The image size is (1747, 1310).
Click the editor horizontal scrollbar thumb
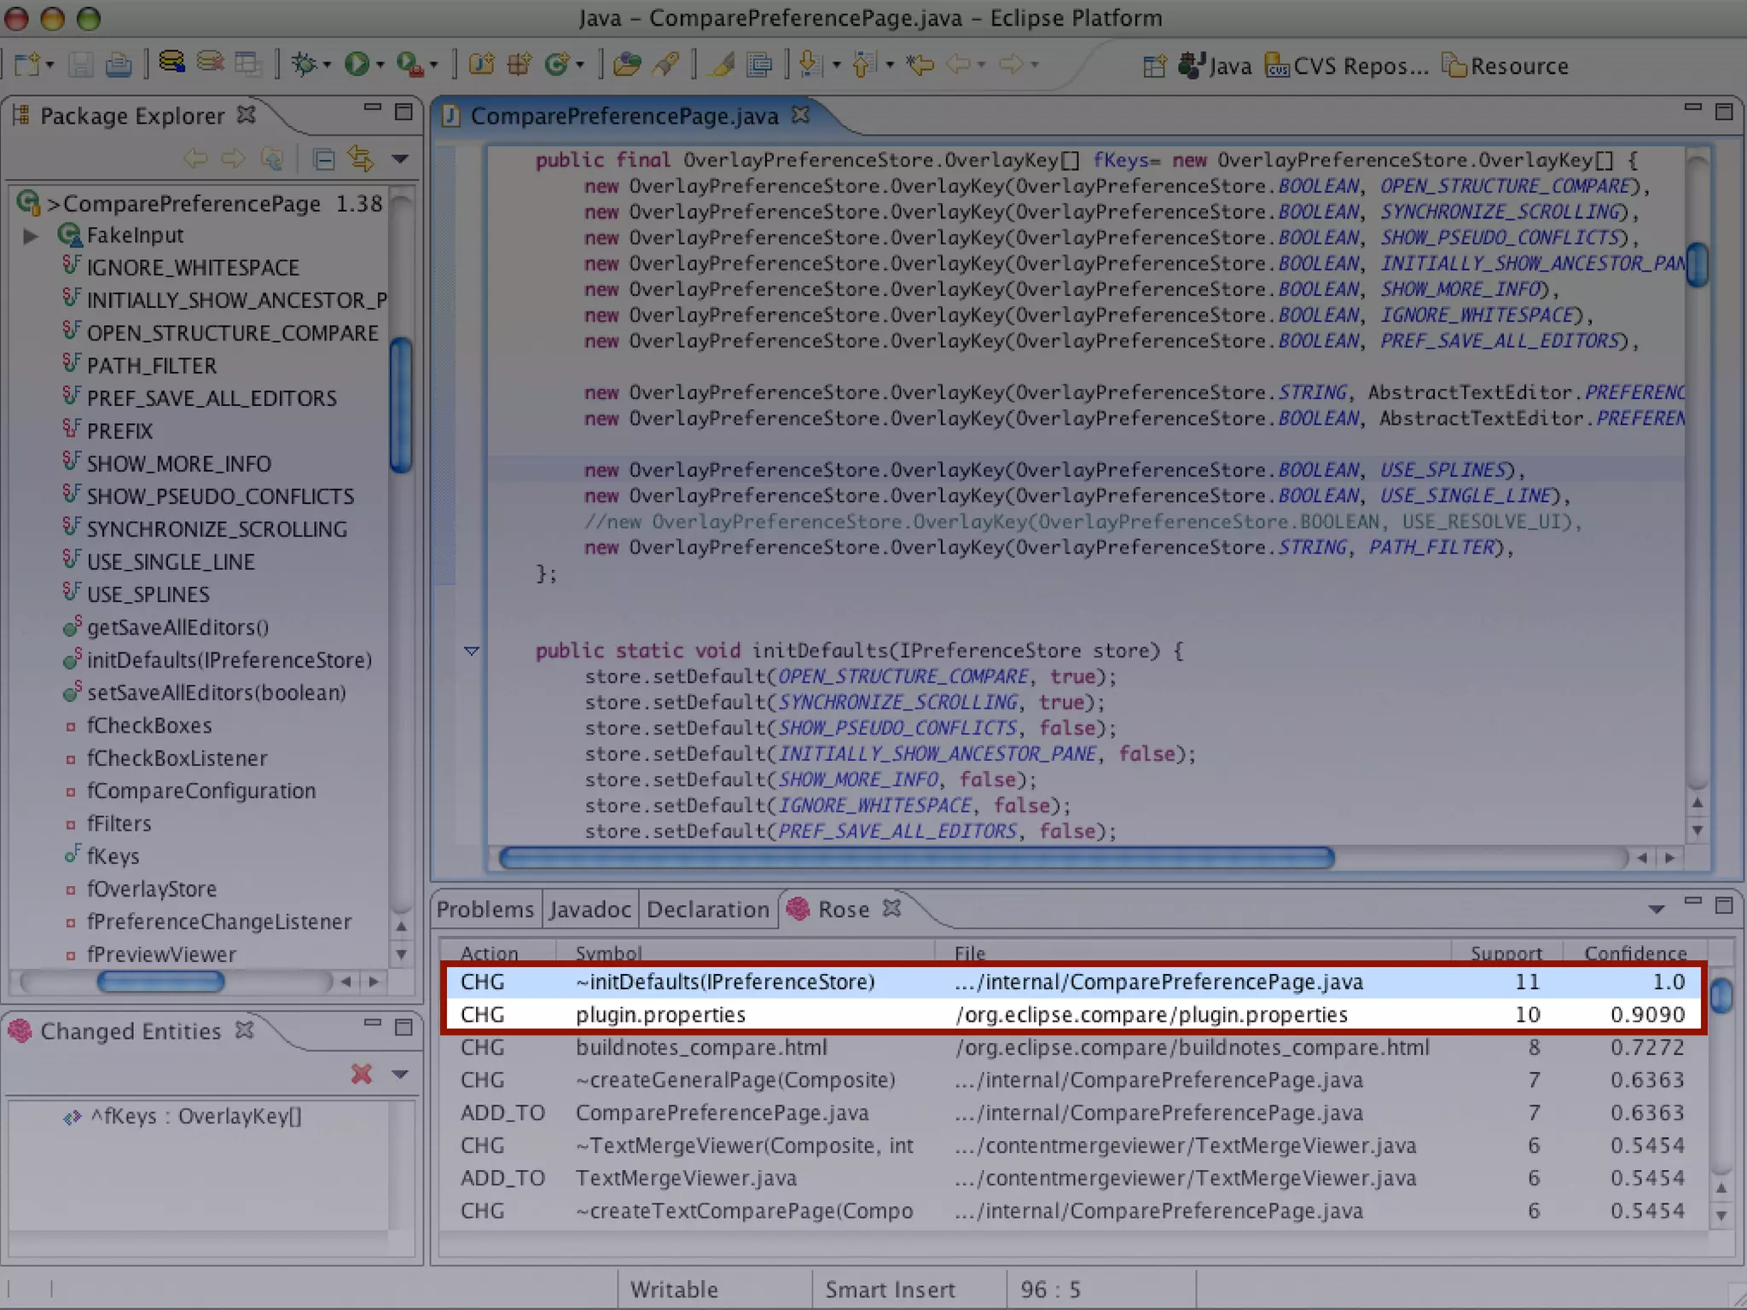point(915,858)
